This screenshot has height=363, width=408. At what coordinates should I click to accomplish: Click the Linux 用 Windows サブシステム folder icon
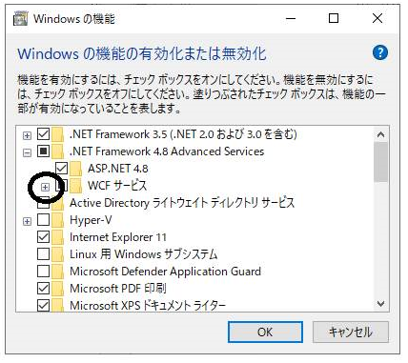coord(58,254)
